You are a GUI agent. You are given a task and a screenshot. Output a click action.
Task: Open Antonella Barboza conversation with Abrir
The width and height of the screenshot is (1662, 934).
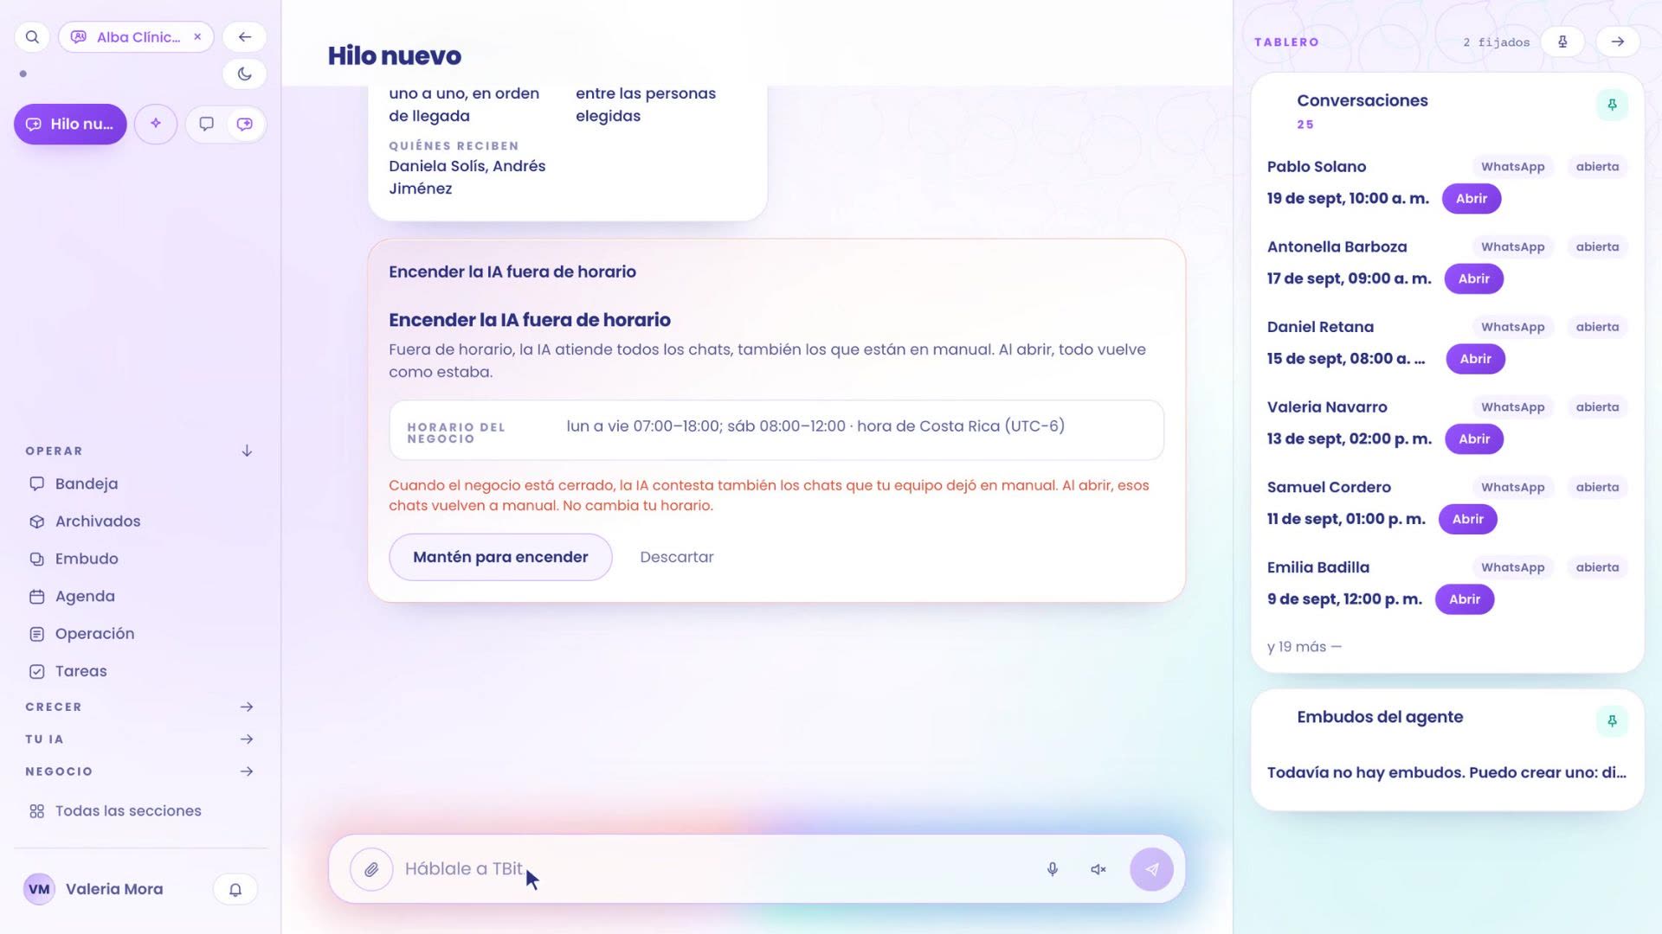pos(1474,278)
